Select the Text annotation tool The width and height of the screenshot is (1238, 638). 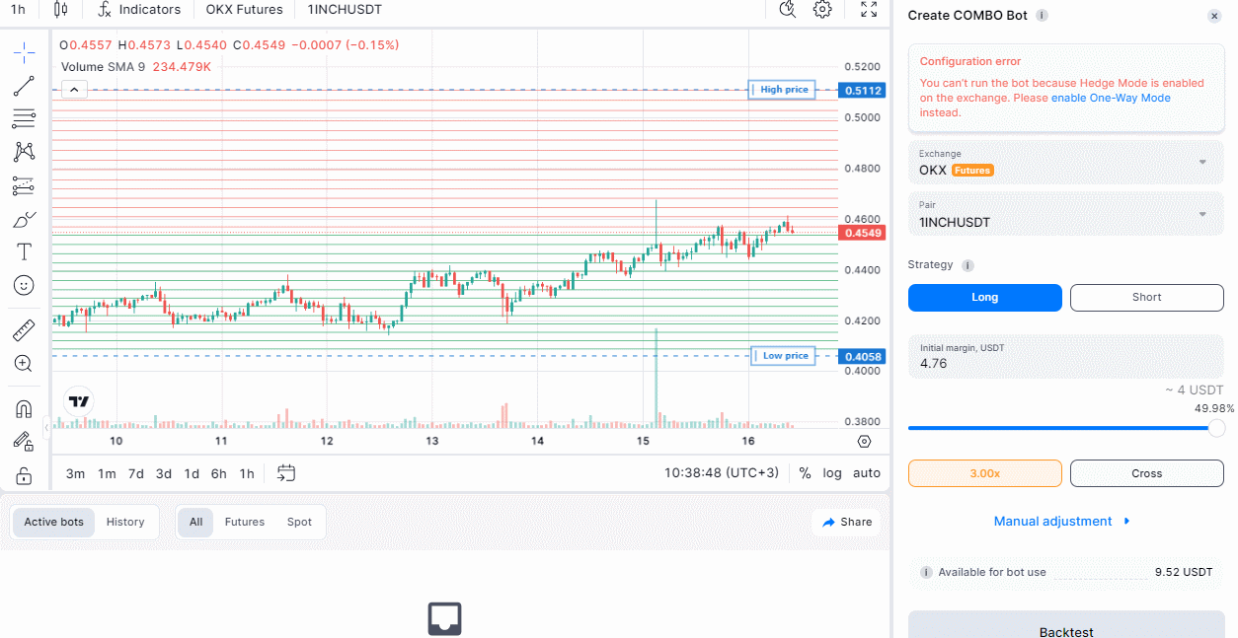pos(24,251)
